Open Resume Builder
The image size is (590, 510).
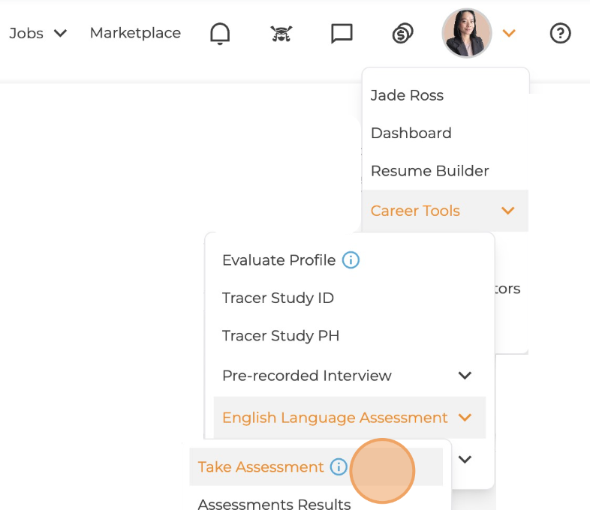tap(429, 171)
